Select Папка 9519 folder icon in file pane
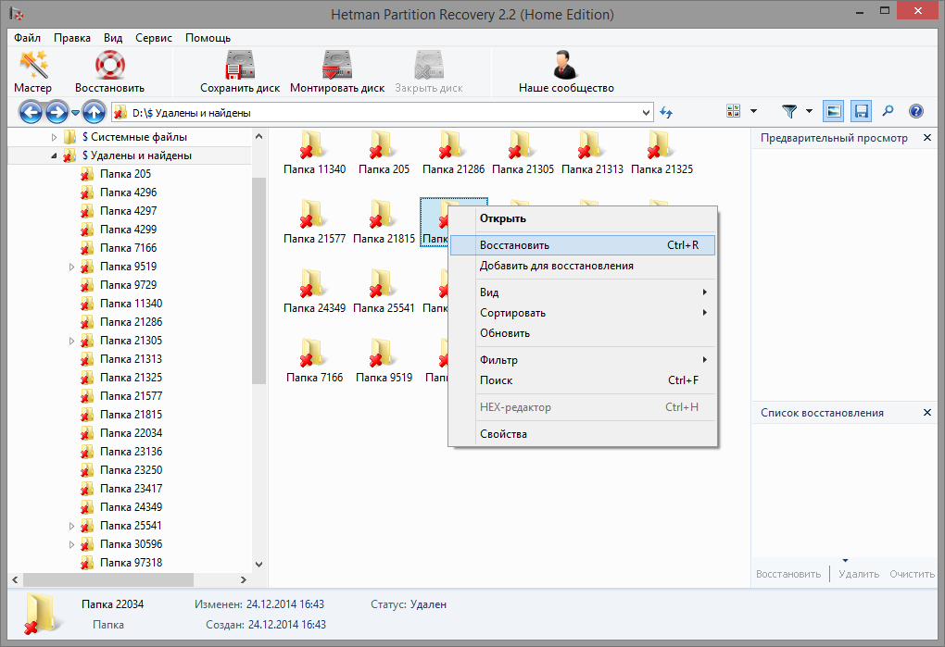The image size is (945, 647). pyautogui.click(x=382, y=352)
